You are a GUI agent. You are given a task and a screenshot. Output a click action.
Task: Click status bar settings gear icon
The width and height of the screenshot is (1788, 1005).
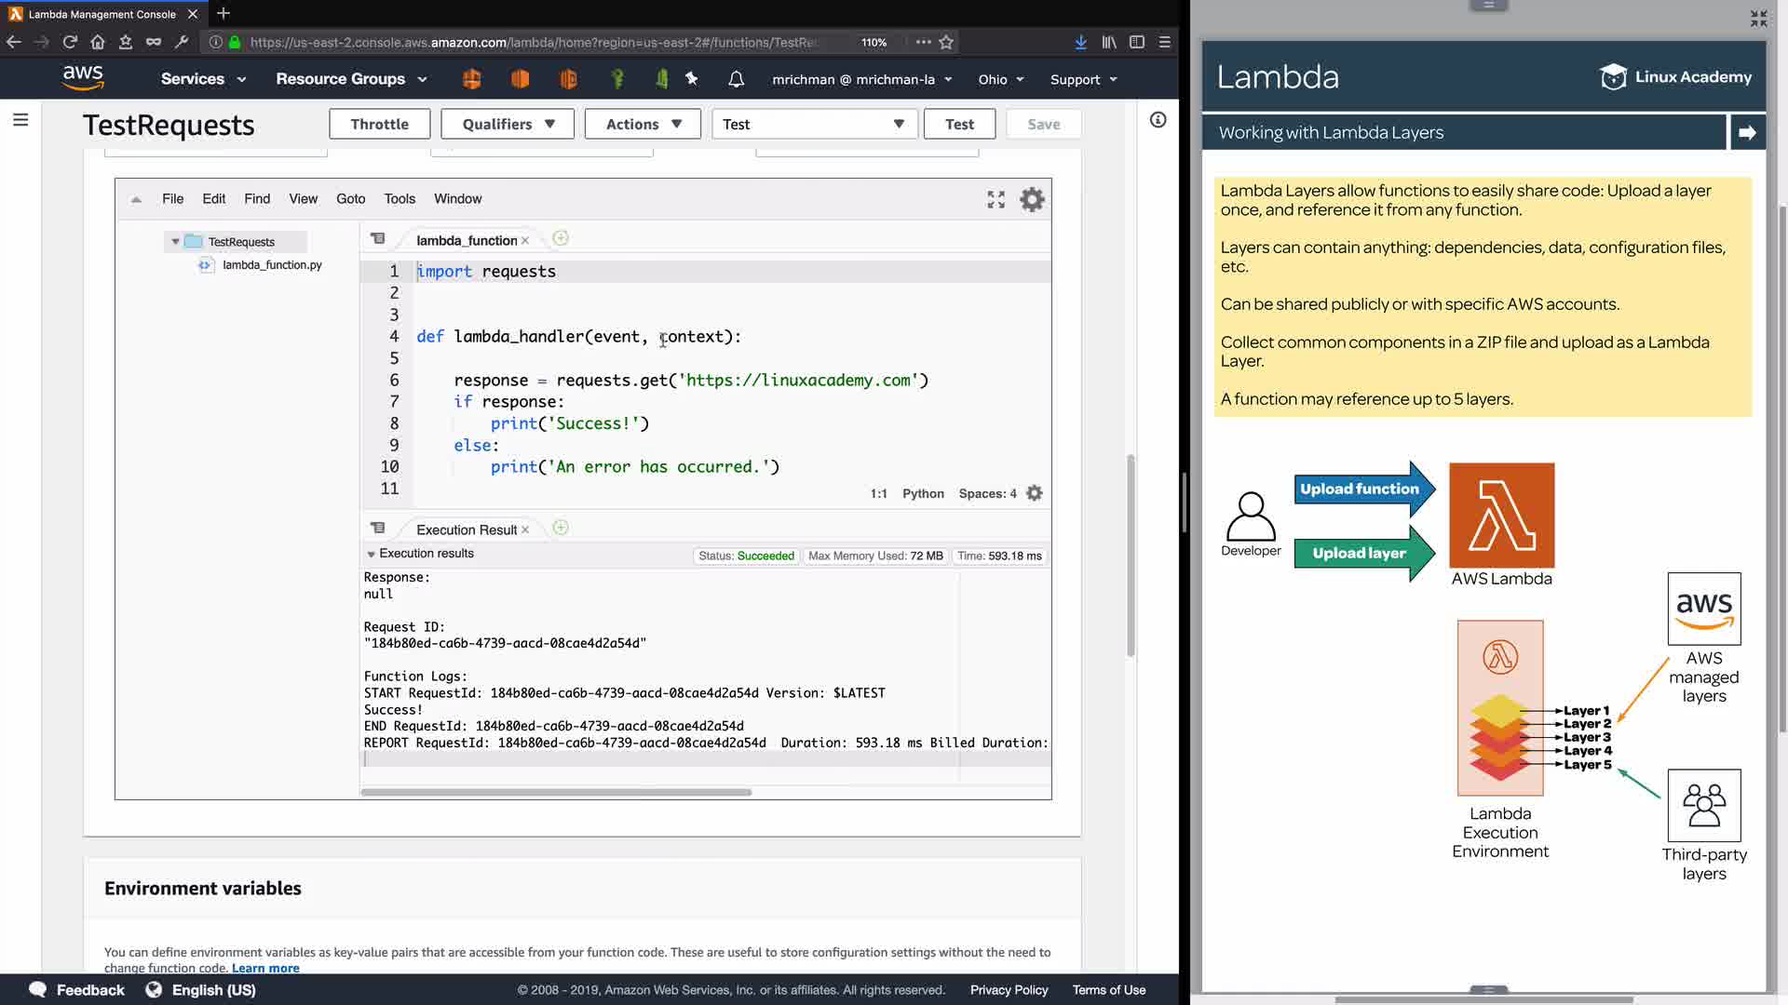[x=1035, y=493]
